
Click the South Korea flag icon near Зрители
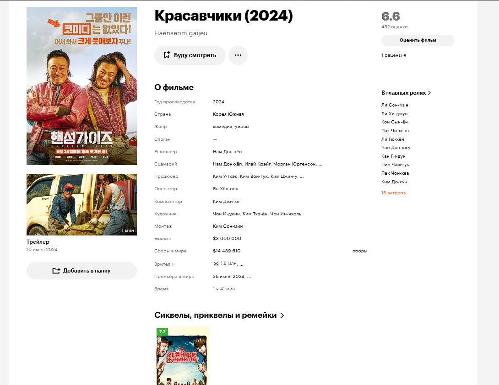pos(216,263)
